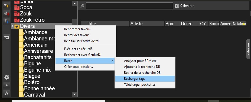
Task: Click the small A font size icon
Action: 6,85
